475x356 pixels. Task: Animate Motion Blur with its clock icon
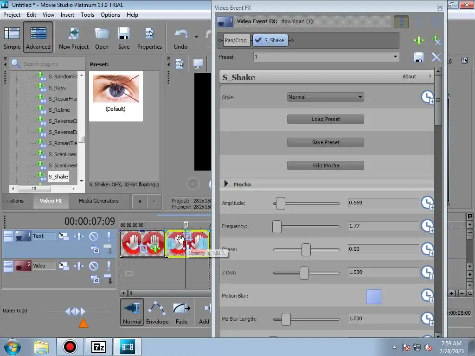coord(428,296)
